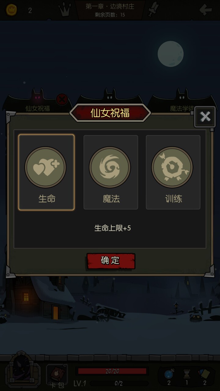Tap the crown icon in top bar
This screenshot has height=391, width=220.
pyautogui.click(x=65, y=10)
